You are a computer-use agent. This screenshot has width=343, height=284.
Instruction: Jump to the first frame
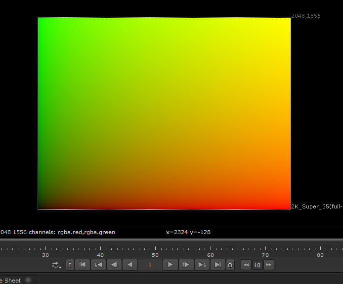pos(83,265)
